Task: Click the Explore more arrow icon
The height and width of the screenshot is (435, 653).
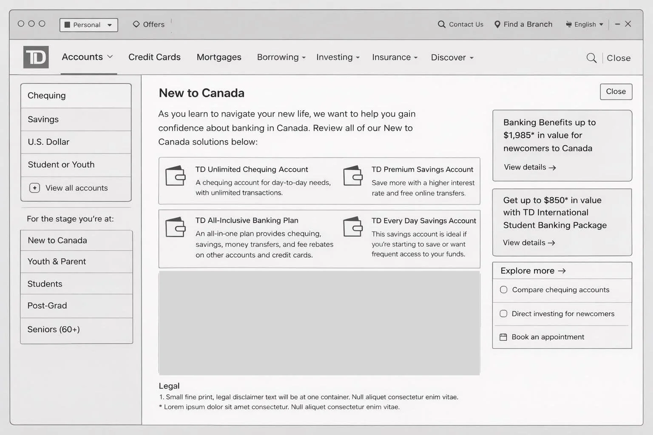Action: pos(562,271)
